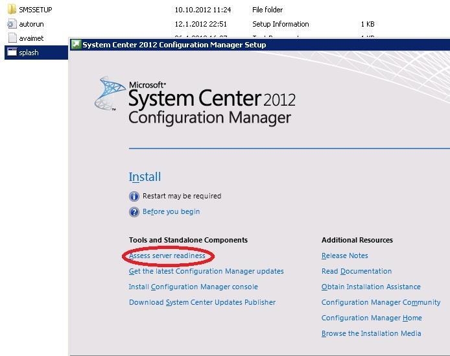Click the Additional Resources heading
The width and height of the screenshot is (450, 356).
[x=357, y=240]
